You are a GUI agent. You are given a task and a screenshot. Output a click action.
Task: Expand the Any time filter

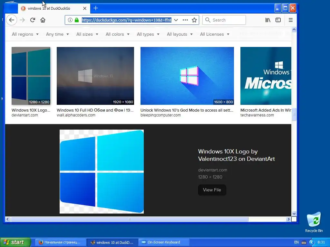[x=57, y=34]
